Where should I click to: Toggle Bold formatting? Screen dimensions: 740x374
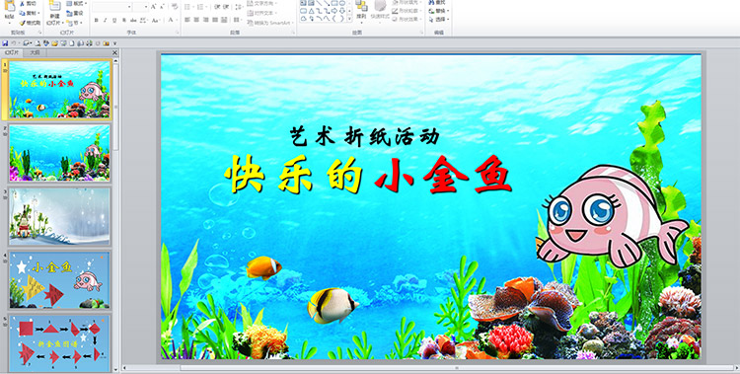pyautogui.click(x=97, y=21)
